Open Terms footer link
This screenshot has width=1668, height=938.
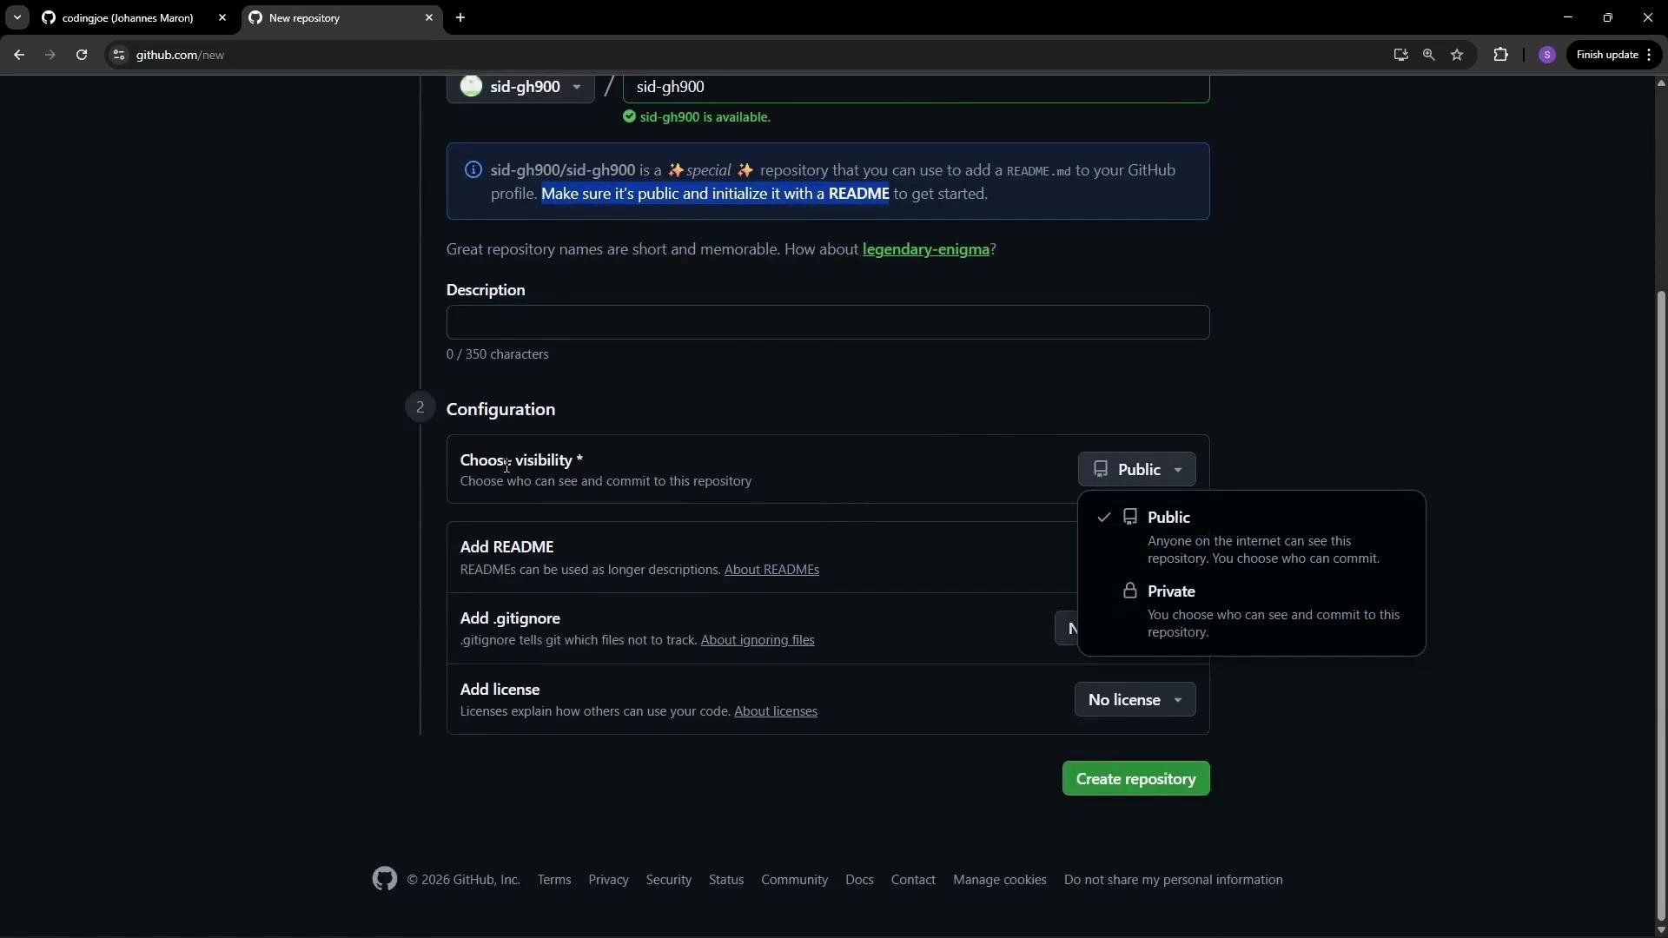tap(554, 880)
